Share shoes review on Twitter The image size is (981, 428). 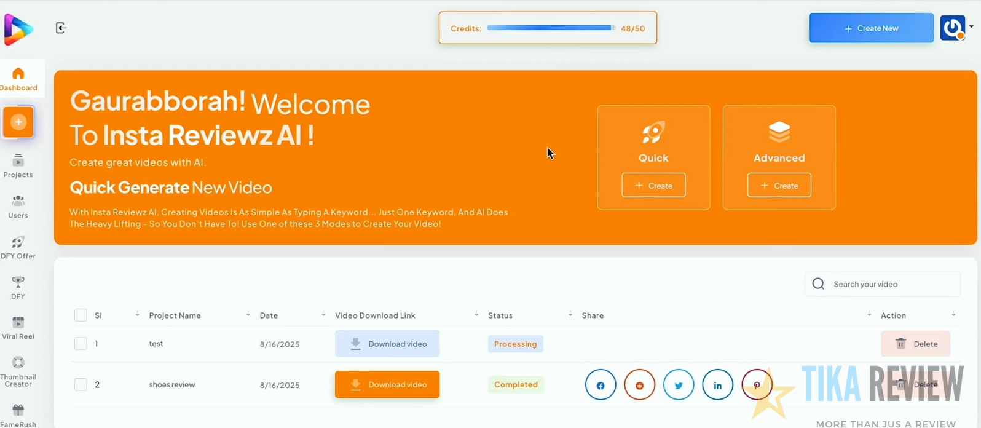pos(679,385)
